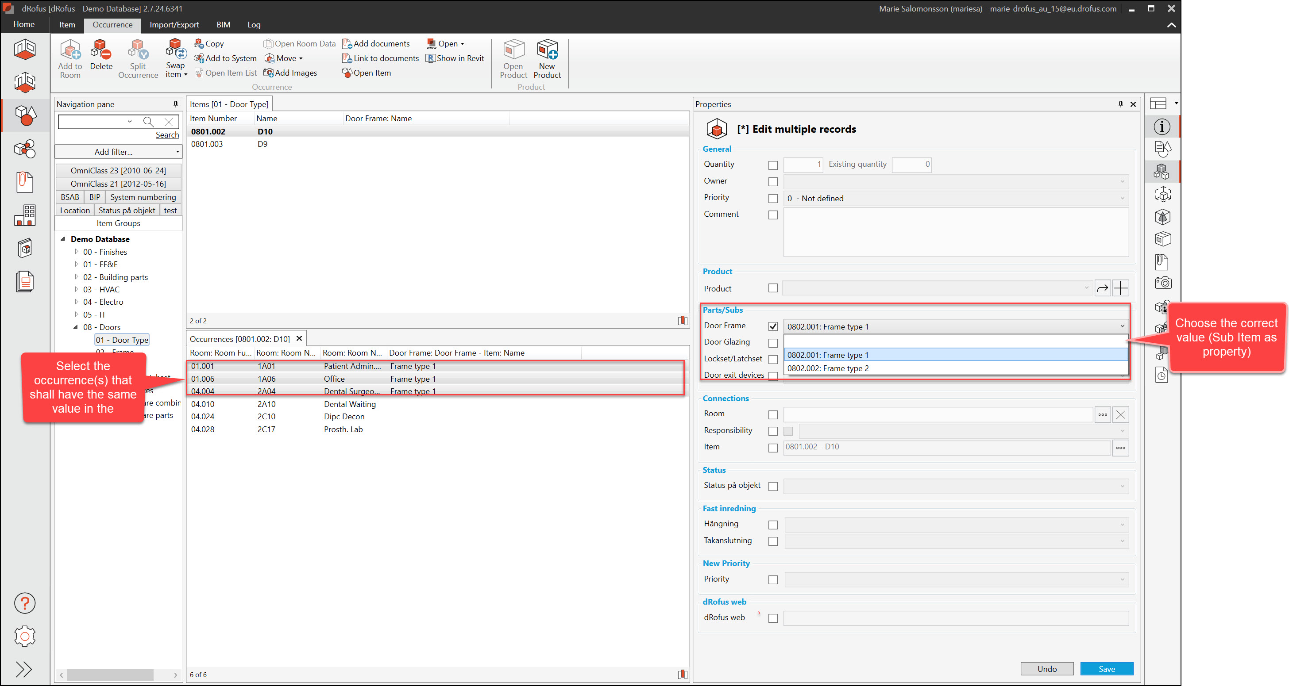The height and width of the screenshot is (686, 1289).
Task: Switch to the BIM ribbon tab
Action: click(223, 24)
